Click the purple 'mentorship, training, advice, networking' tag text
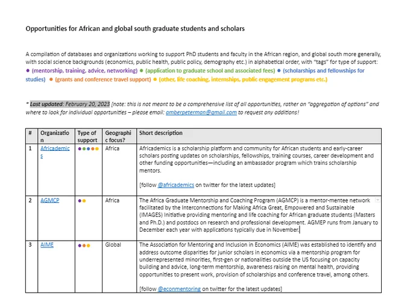The height and width of the screenshot is (295, 410). click(84, 71)
